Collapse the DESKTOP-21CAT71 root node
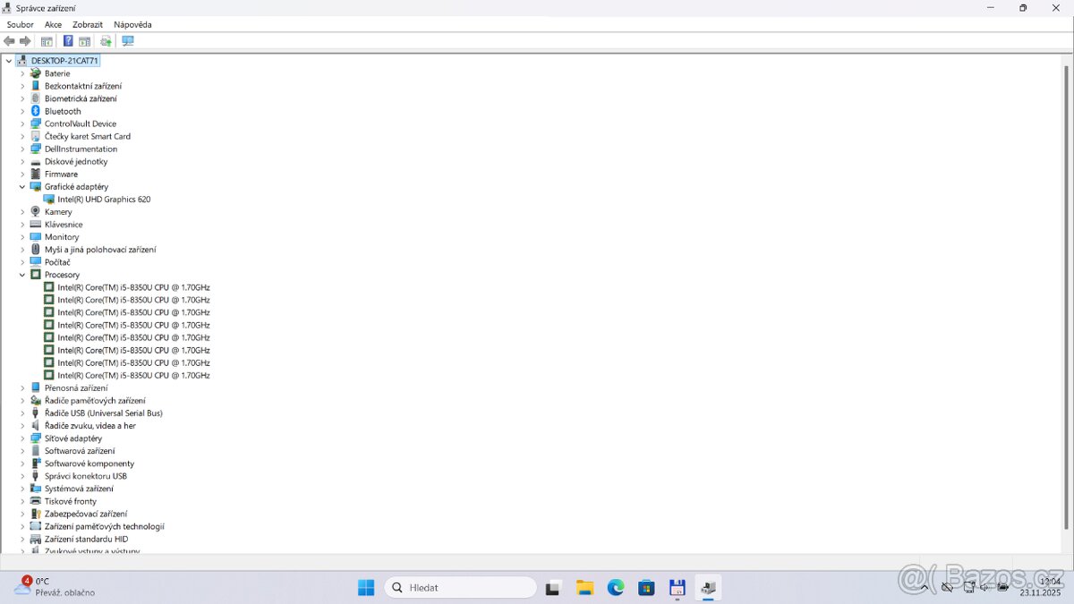 pos(9,61)
